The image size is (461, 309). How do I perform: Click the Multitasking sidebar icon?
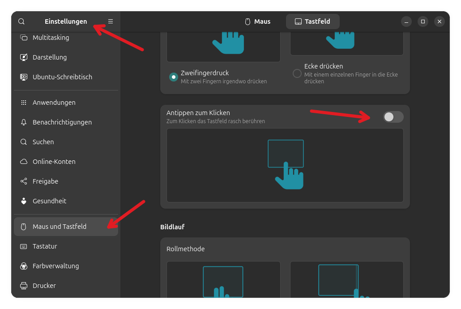[x=24, y=38]
